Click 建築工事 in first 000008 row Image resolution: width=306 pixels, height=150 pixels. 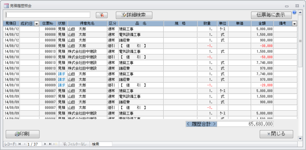141,29
